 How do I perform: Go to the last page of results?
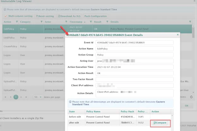[x=26, y=97]
